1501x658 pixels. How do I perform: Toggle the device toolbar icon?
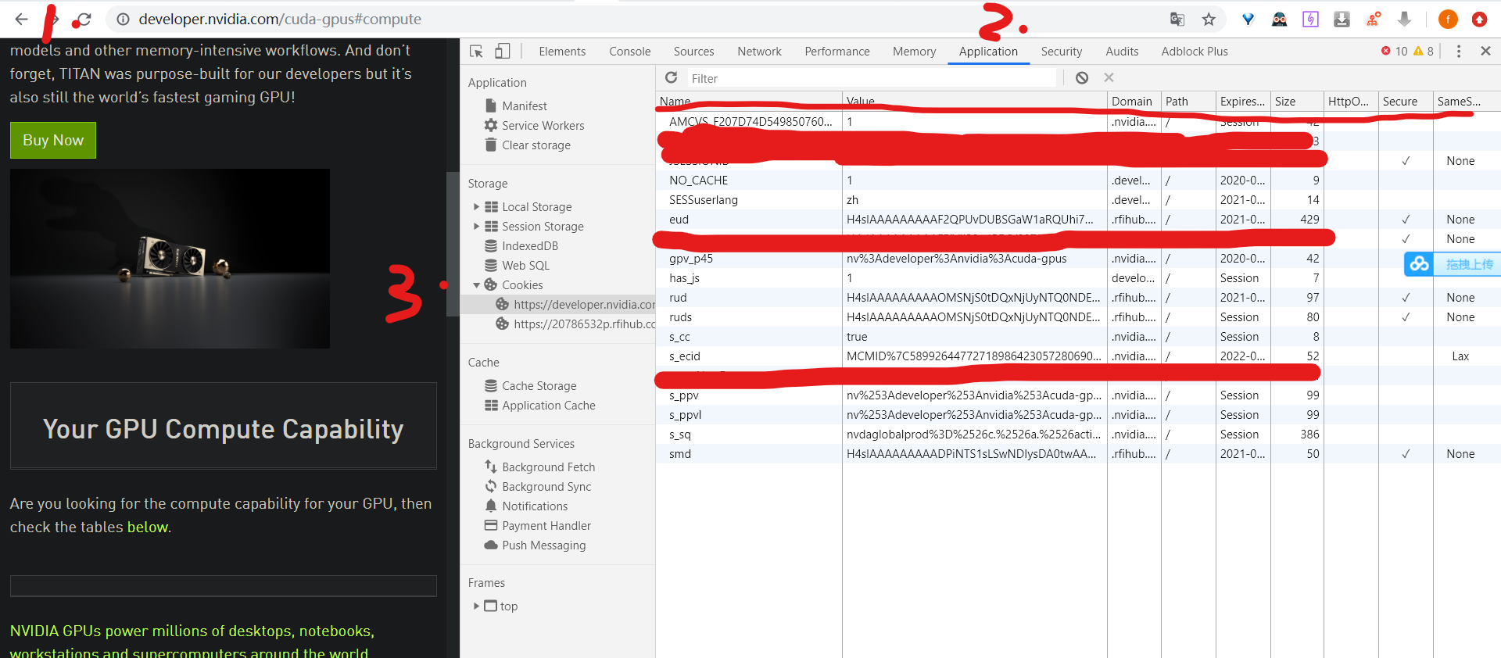pos(502,52)
